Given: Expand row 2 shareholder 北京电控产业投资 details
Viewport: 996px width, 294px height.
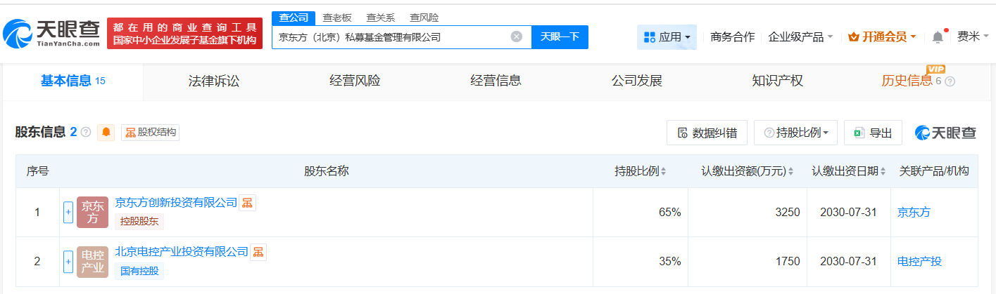Looking at the screenshot, I should click(68, 261).
